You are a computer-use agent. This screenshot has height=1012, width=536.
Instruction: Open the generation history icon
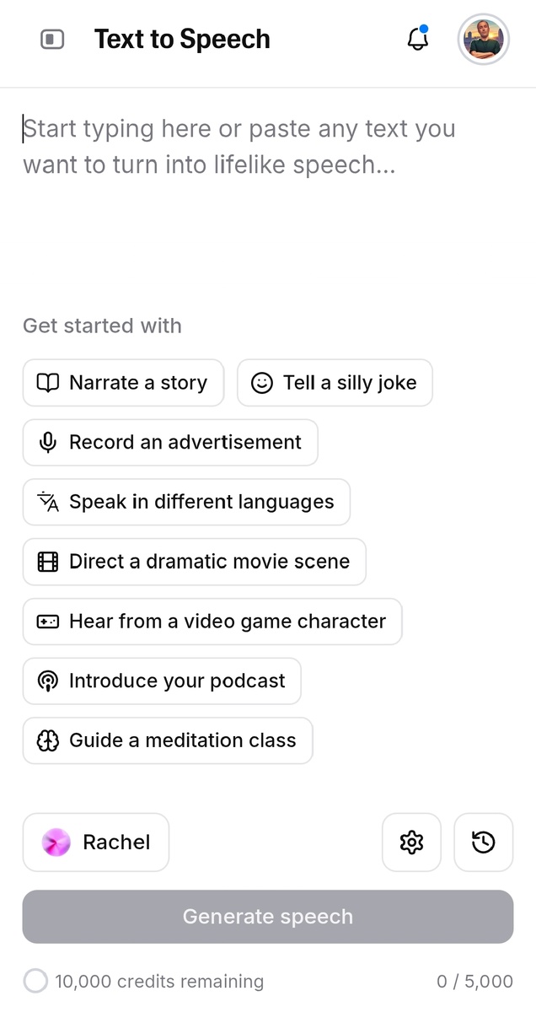(x=483, y=842)
